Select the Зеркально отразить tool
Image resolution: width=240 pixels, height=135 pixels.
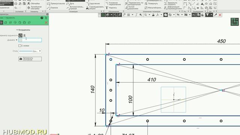(171, 3)
